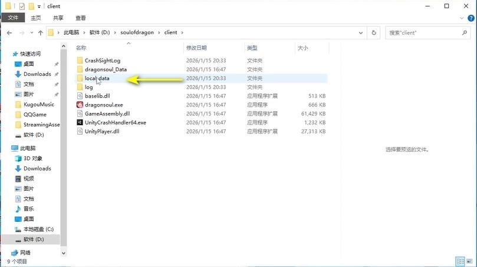Screen dimensions: 477x267
Task: Open the quick access toolbar customize dropdown
Action: click(39, 6)
